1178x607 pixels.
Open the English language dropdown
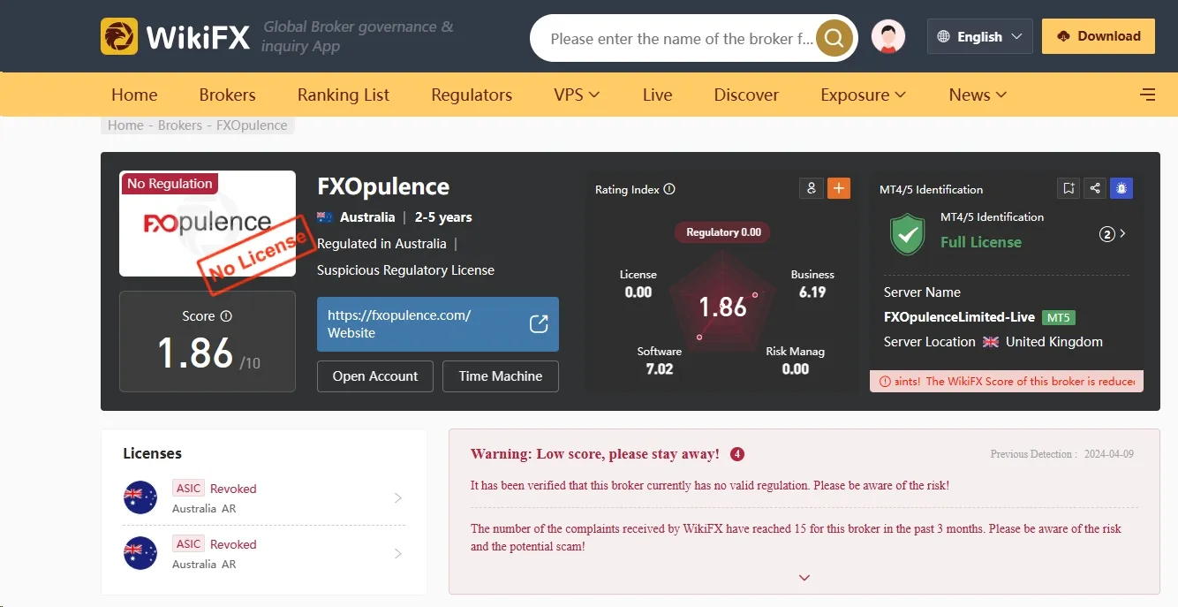tap(980, 37)
